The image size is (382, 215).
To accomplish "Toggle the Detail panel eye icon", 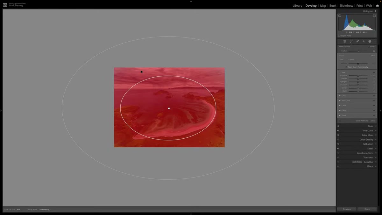I will [338, 149].
